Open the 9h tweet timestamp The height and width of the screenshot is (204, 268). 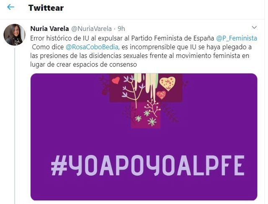click(x=121, y=29)
